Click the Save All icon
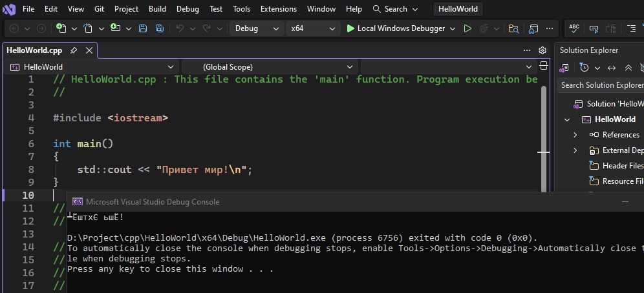The height and width of the screenshot is (293, 644). coord(159,28)
